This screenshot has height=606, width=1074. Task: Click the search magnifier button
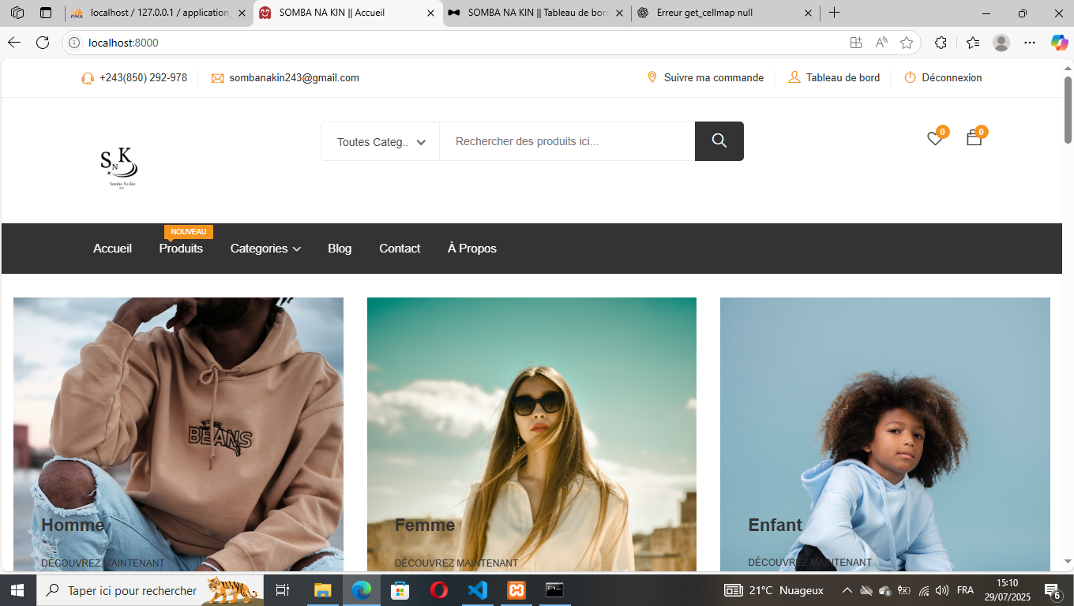[719, 140]
